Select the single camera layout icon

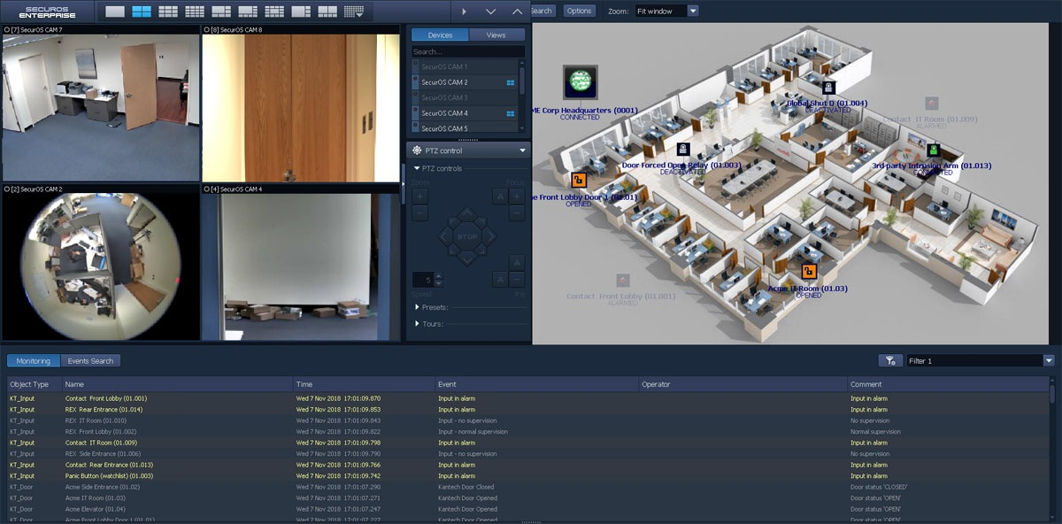(x=115, y=12)
